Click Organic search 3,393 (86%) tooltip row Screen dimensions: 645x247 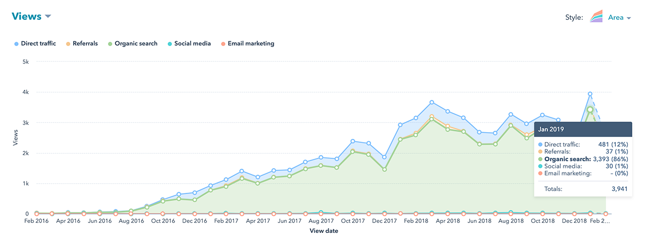pos(583,159)
